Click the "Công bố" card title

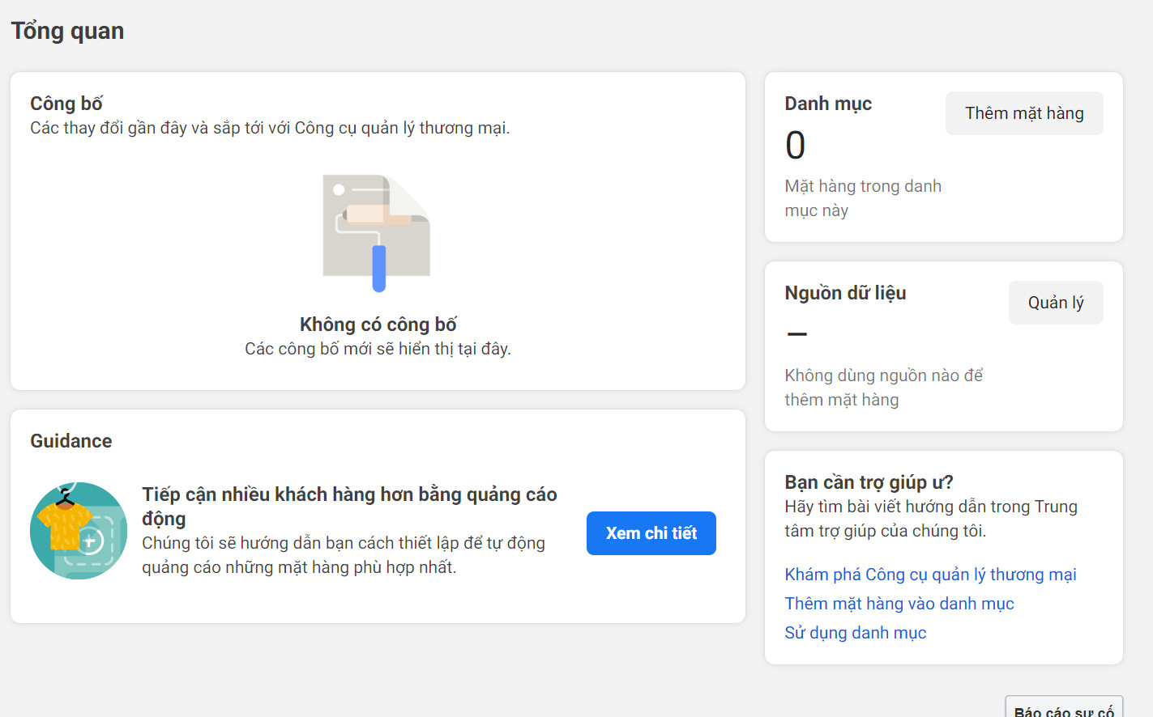tap(66, 104)
